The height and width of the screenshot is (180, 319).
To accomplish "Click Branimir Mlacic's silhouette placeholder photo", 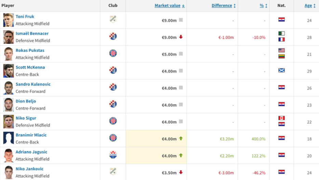I will (9, 138).
